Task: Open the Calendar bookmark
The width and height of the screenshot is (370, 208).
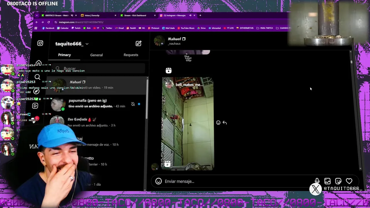Action: (63, 28)
